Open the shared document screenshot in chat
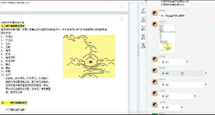215x115 pixels. point(167,39)
